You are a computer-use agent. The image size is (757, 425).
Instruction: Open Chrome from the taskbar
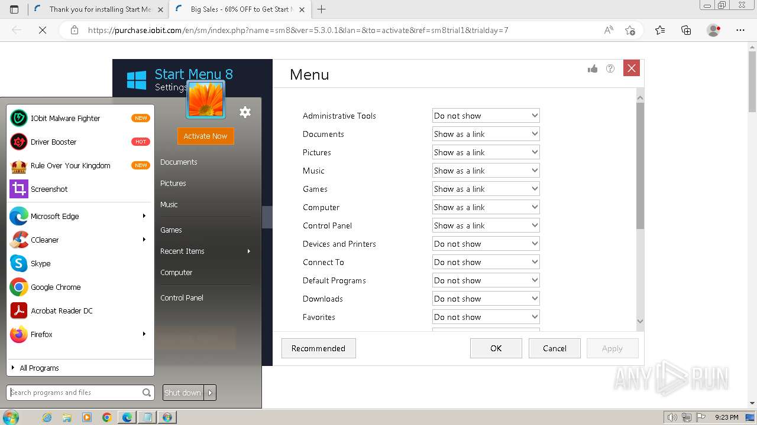[107, 417]
